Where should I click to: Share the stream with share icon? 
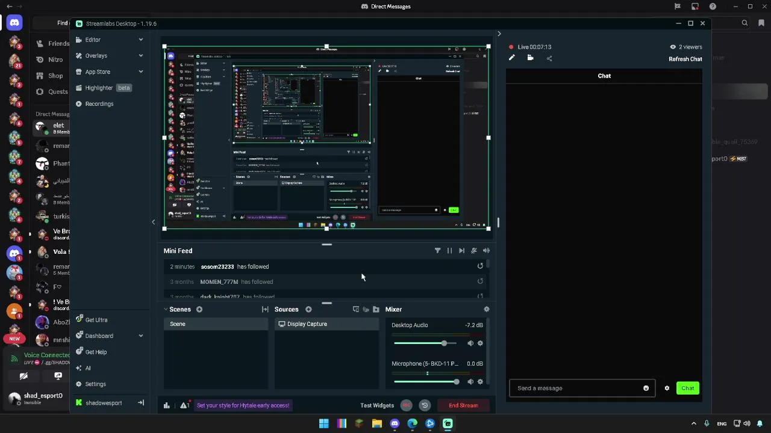[x=549, y=58]
